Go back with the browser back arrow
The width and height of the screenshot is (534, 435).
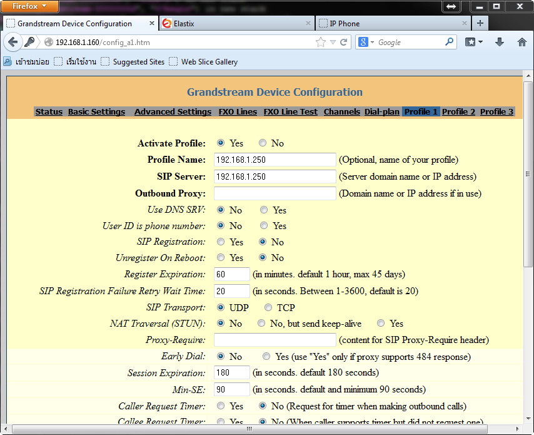(x=13, y=43)
